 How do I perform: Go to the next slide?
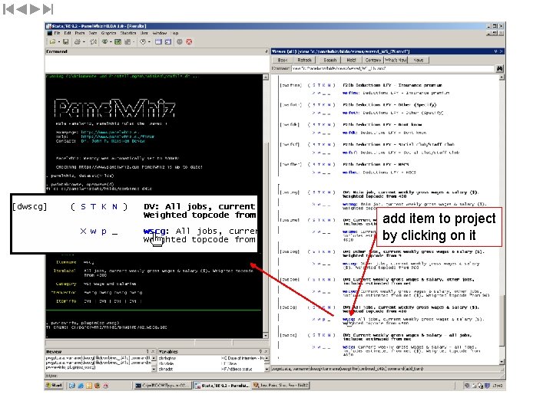coord(35,9)
